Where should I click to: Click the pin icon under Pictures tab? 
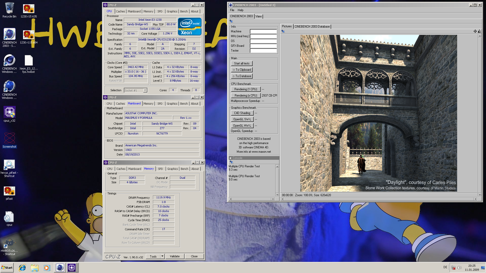(283, 31)
